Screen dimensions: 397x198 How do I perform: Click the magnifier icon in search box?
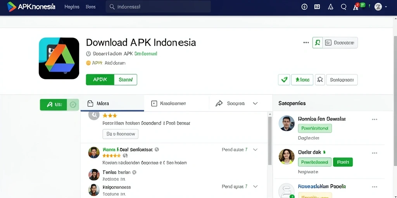click(112, 7)
